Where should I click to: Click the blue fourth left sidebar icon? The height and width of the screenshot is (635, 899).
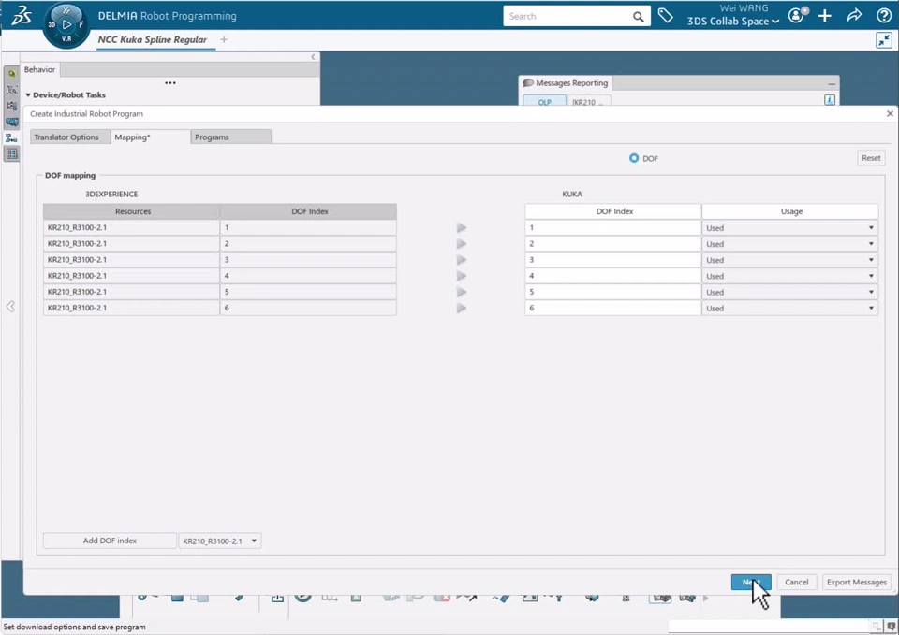[11, 122]
